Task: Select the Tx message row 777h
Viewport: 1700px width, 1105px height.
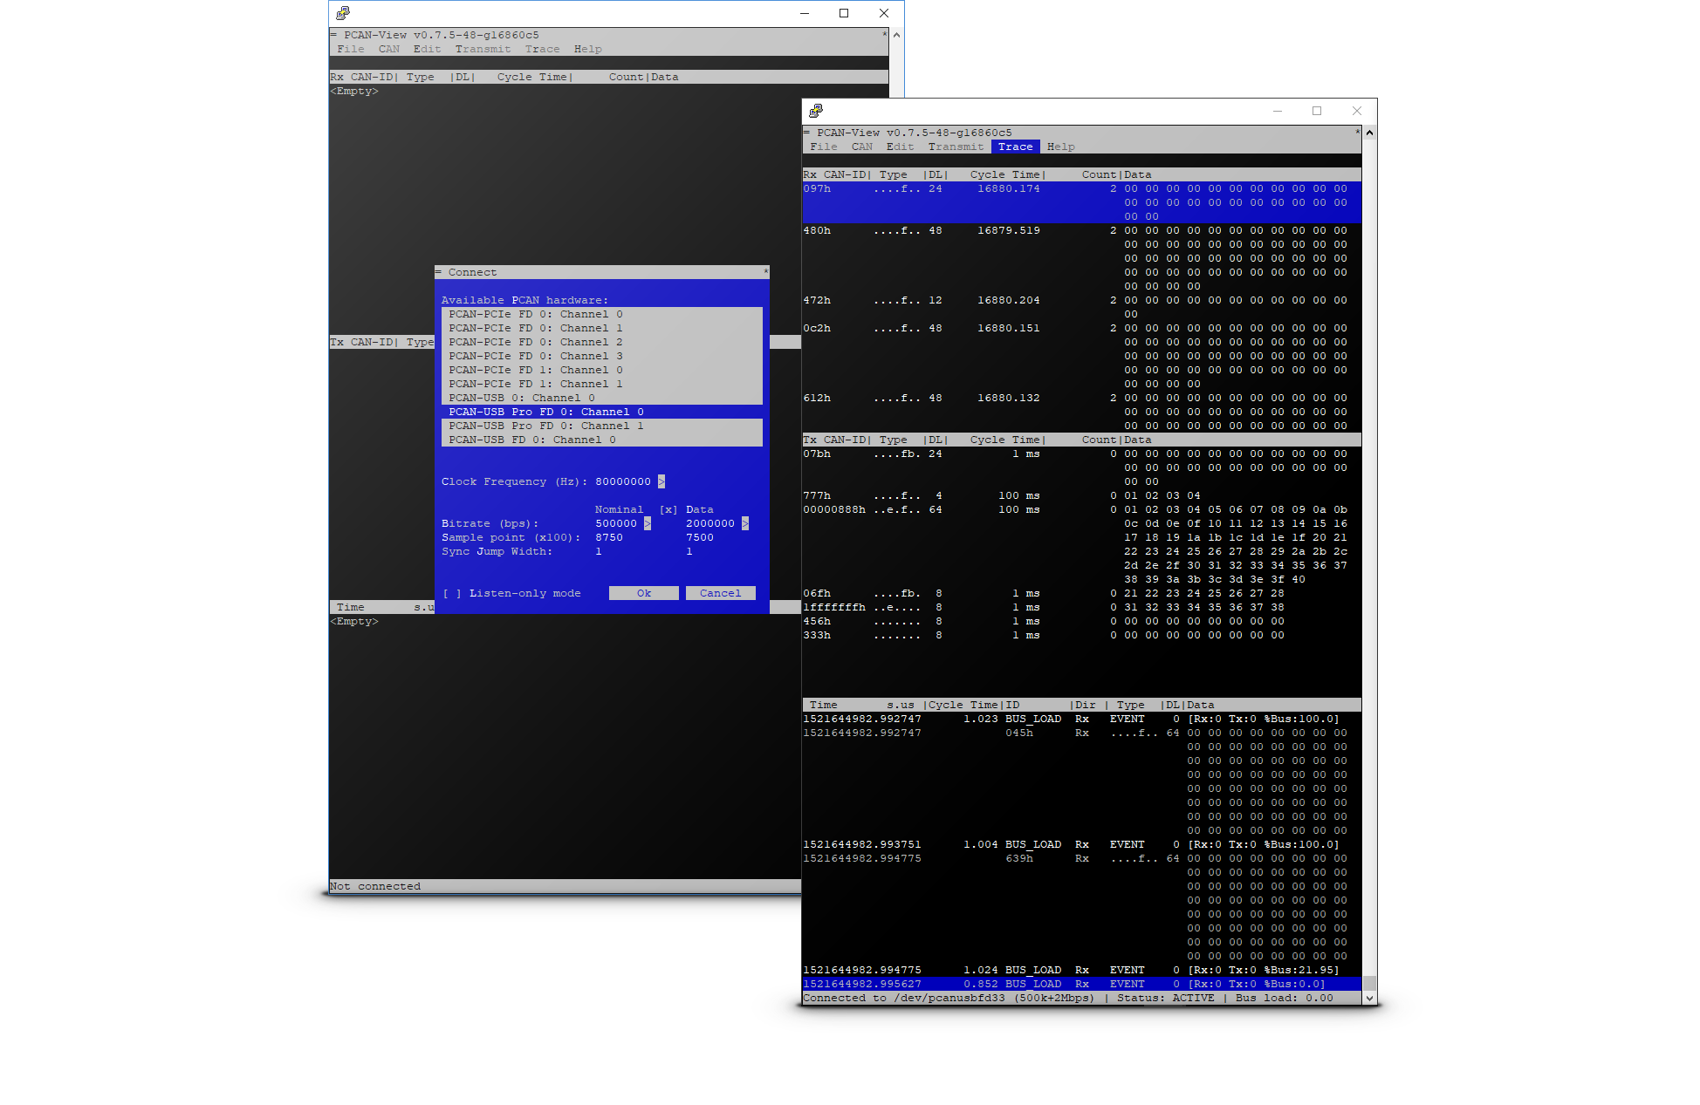Action: tap(1082, 495)
